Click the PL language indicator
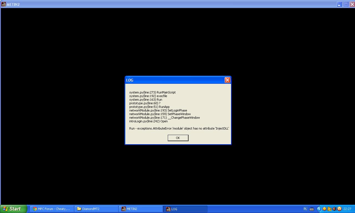This screenshot has height=213, width=355. tap(305, 209)
